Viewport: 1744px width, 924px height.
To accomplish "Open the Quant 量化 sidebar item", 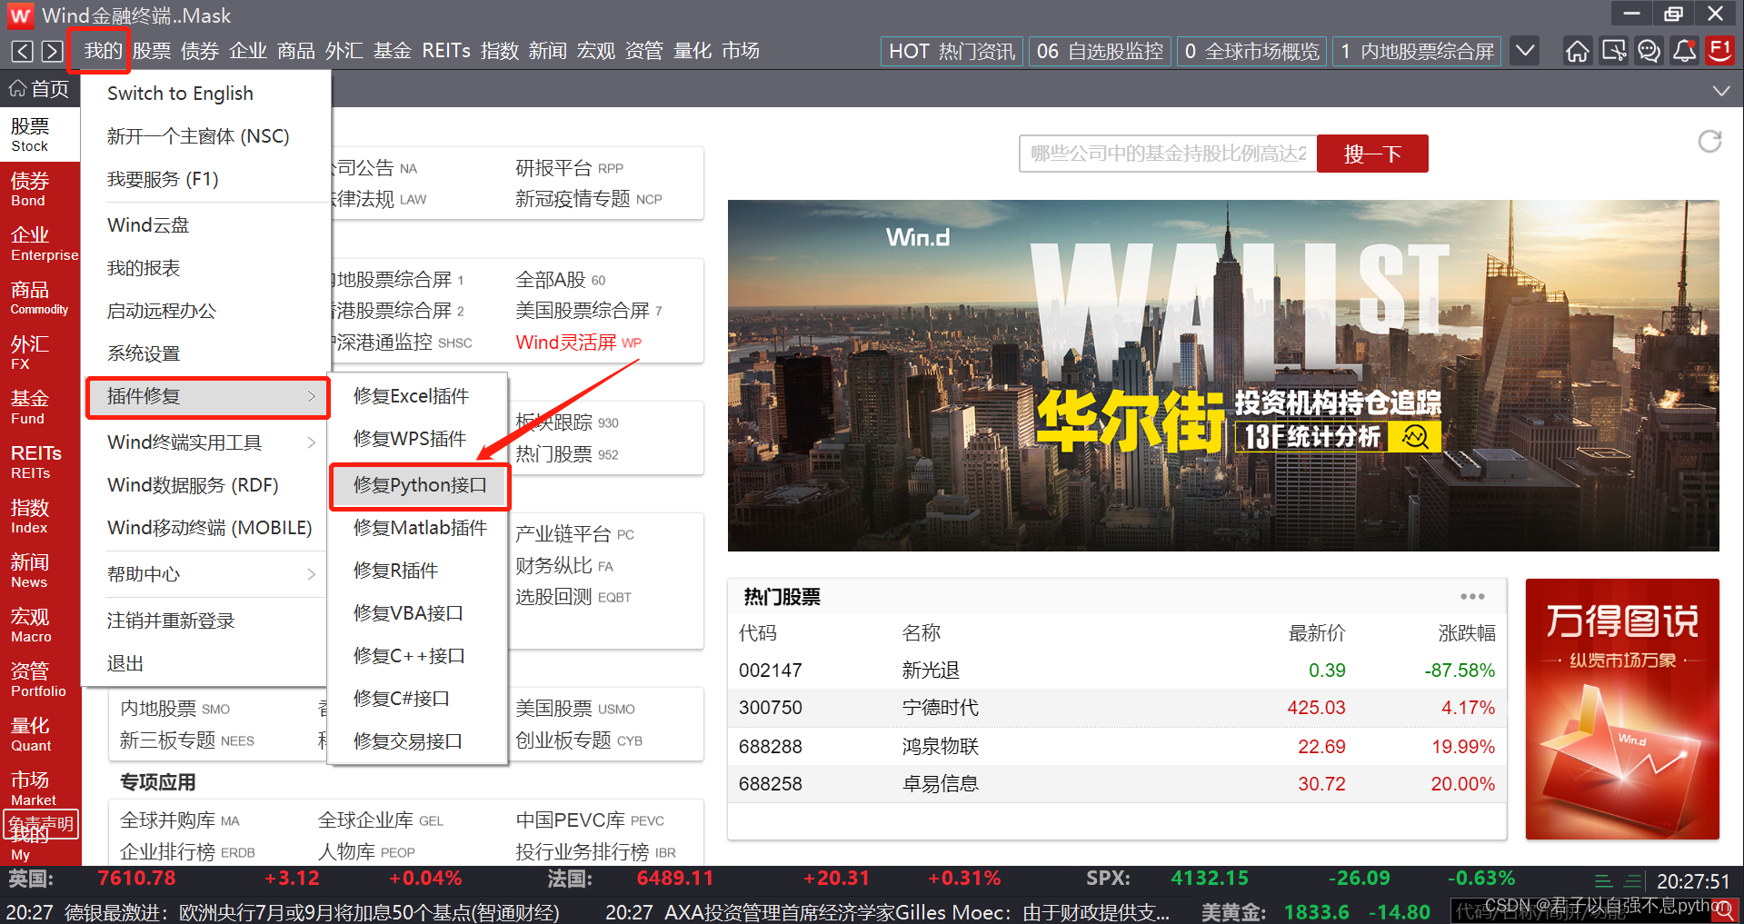I will click(x=40, y=734).
